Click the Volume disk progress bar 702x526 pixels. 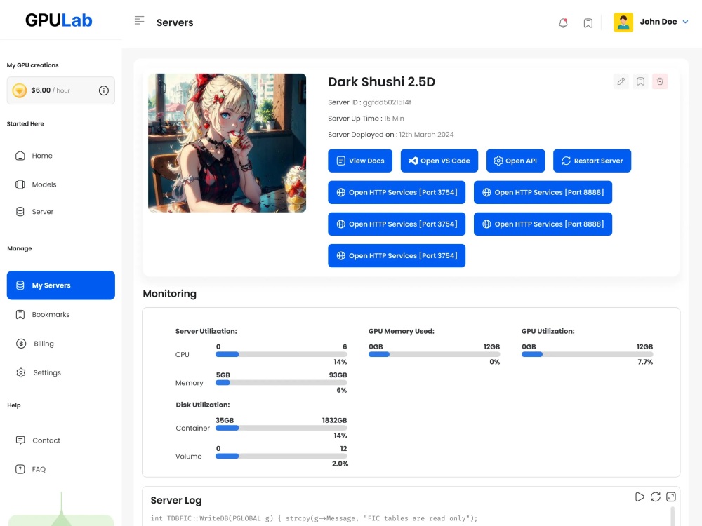click(x=282, y=457)
